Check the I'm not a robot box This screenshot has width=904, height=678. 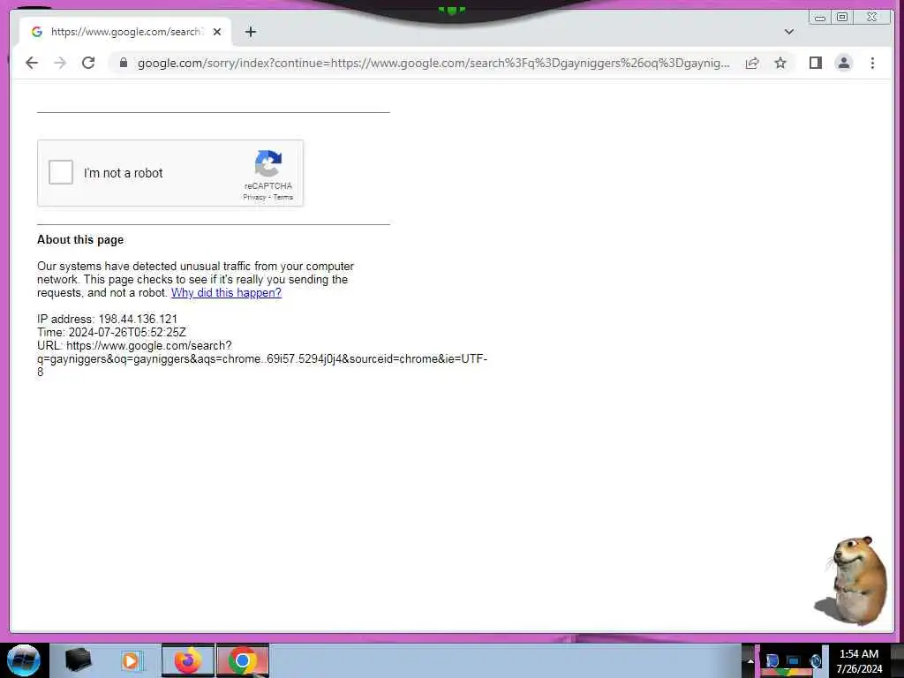(x=61, y=172)
